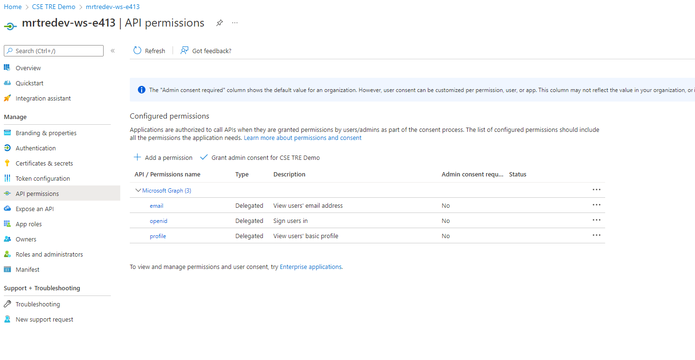Open options menu for the email permission
Viewport: 695px width, 360px height.
(x=597, y=204)
